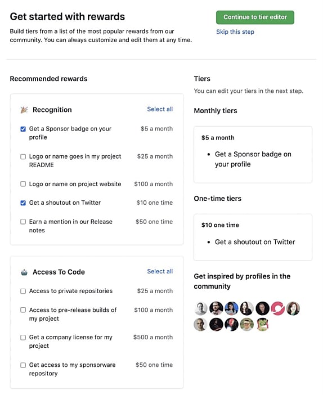Viewport: 323px width, 395px height.
Task: Check Earn a mention in Release notes
Action: 23,222
